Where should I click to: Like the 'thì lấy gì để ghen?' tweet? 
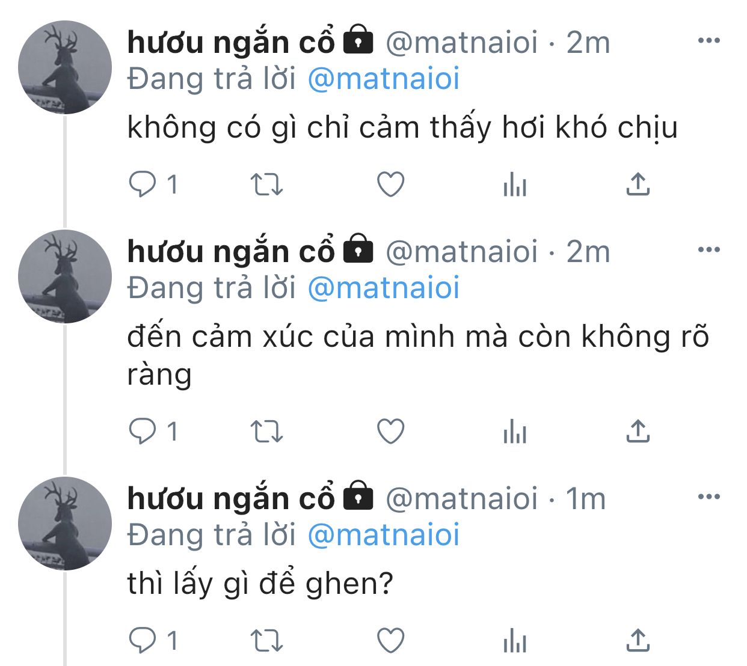coord(390,640)
